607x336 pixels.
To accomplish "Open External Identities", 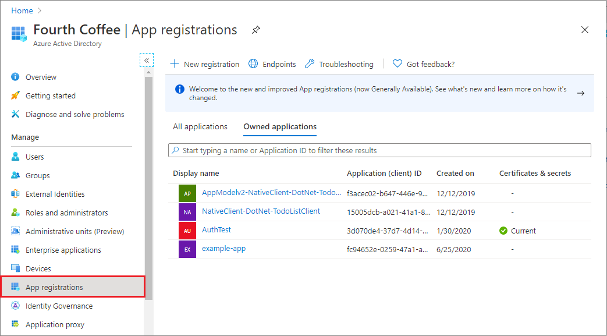I will pyautogui.click(x=54, y=193).
